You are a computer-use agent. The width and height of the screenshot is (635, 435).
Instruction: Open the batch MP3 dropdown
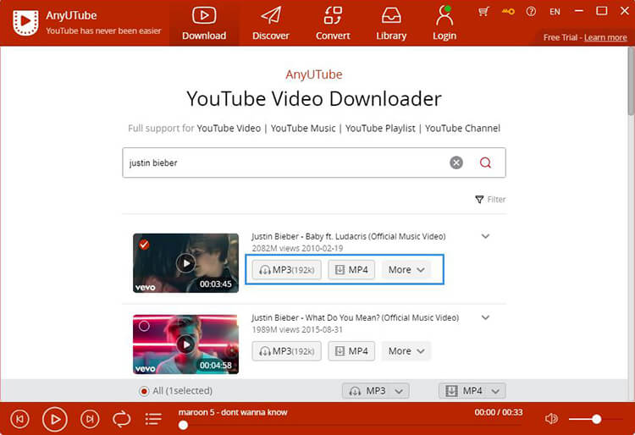[x=375, y=391]
